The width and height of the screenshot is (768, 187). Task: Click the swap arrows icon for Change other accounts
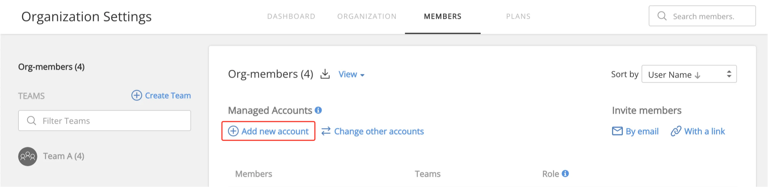click(326, 131)
